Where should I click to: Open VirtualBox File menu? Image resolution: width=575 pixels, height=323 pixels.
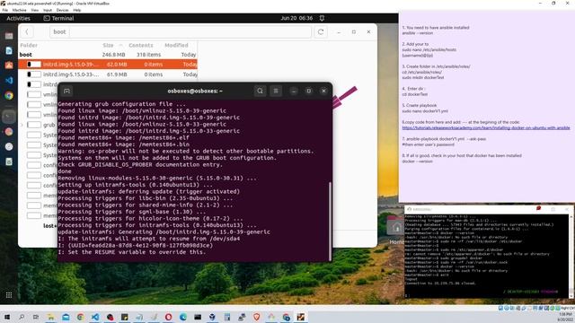5,10
